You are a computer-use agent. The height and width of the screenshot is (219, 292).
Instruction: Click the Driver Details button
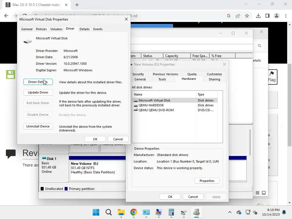point(38,82)
